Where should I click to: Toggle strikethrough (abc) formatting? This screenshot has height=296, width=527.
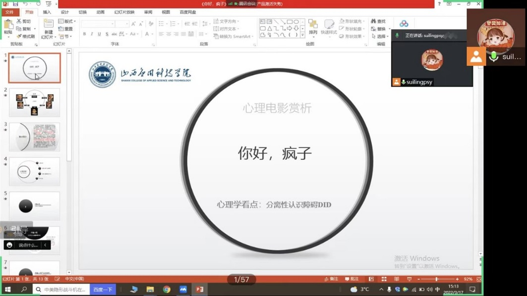pyautogui.click(x=114, y=34)
